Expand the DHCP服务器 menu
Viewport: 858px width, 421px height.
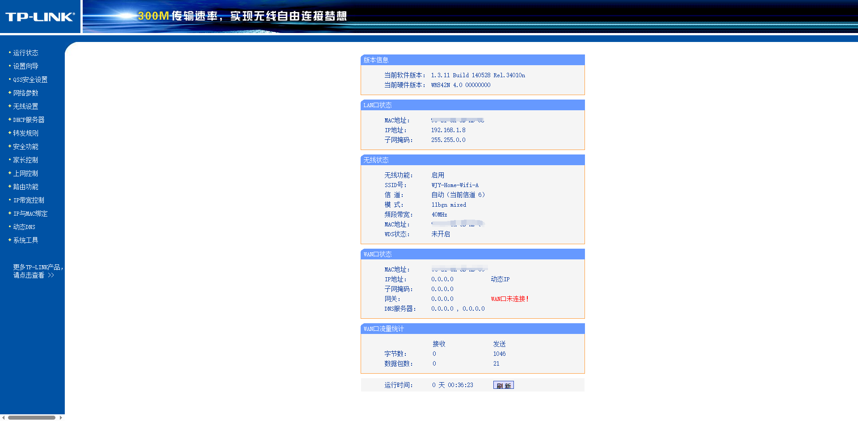[29, 120]
